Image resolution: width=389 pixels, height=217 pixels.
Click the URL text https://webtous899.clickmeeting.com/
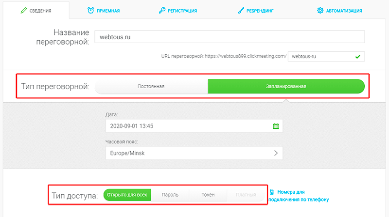coord(246,56)
